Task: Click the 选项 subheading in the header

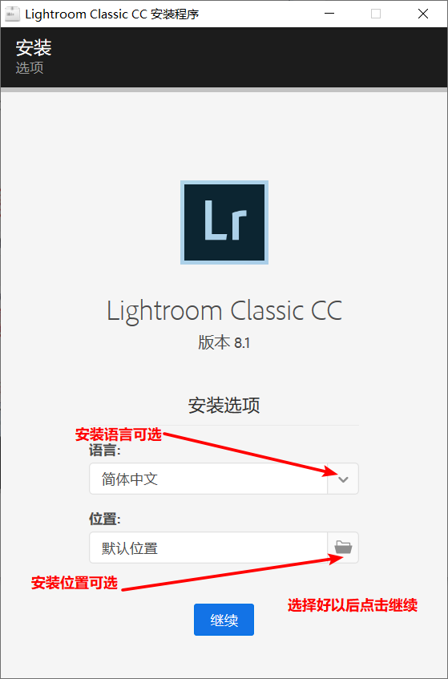Action: click(x=30, y=68)
